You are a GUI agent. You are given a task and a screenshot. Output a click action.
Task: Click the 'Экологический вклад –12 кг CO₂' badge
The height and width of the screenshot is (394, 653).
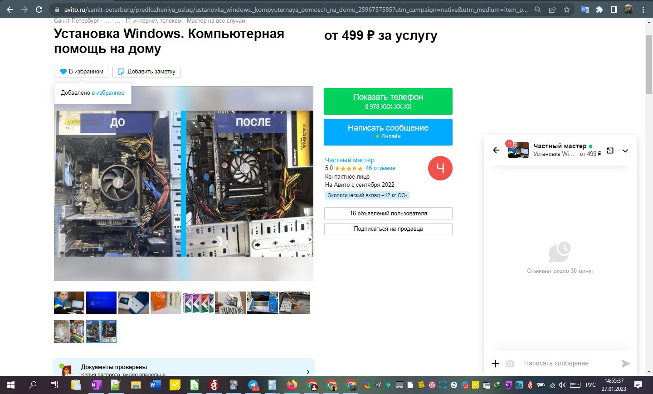pyautogui.click(x=367, y=195)
